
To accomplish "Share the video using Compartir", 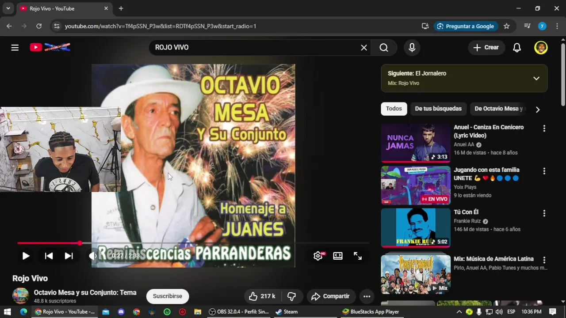I will coord(330,296).
